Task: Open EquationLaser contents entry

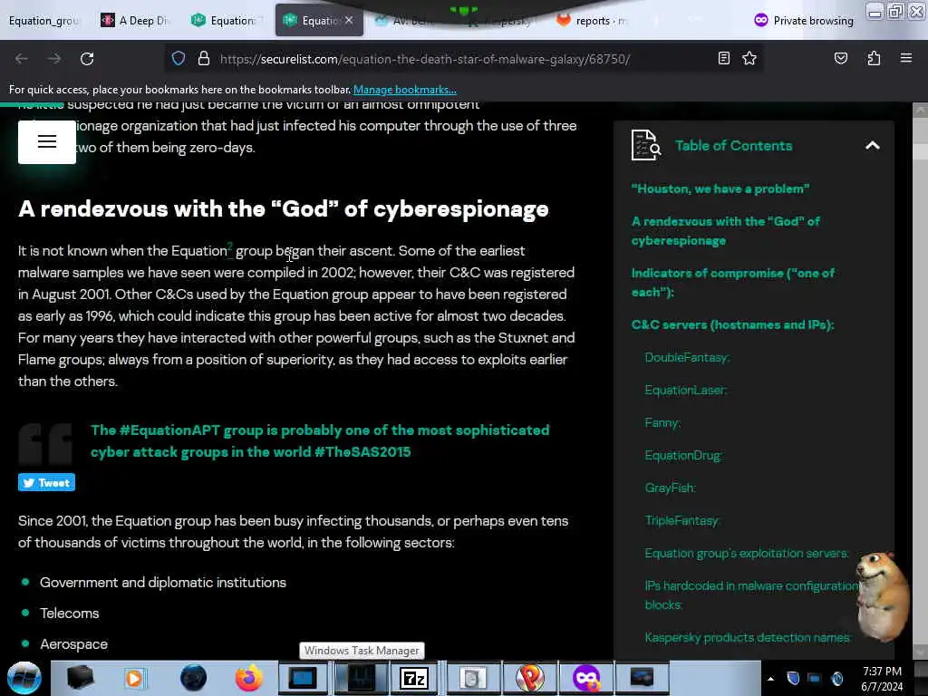Action: click(x=686, y=390)
